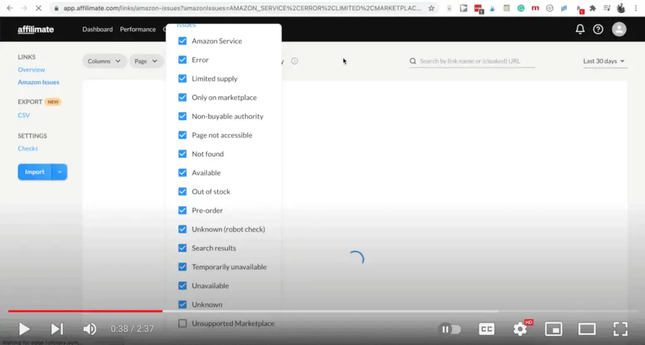The height and width of the screenshot is (345, 645).
Task: Open the browser three-dot menu
Action: (636, 8)
